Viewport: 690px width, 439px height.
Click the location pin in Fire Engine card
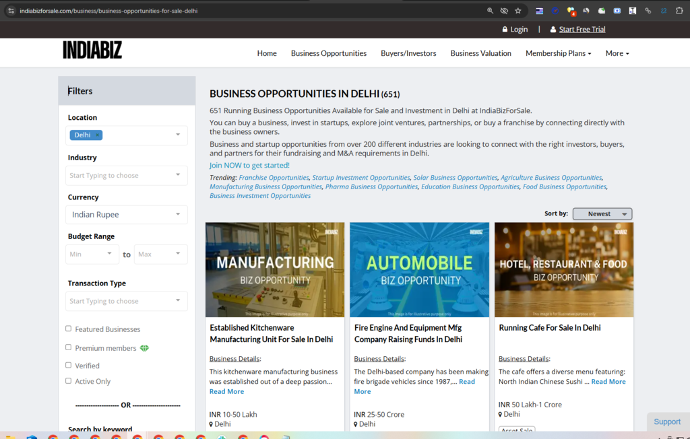click(356, 424)
